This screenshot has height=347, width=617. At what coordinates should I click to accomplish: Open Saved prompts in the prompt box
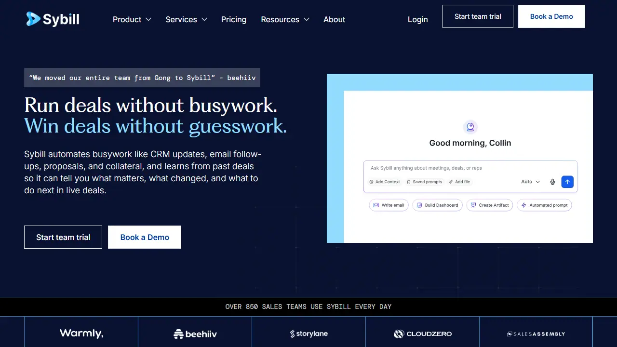424,182
